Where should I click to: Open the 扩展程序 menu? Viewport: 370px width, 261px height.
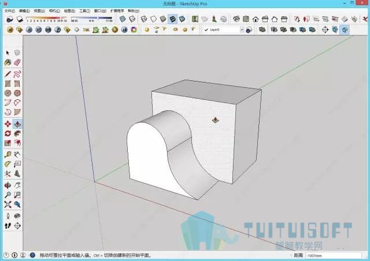[117, 11]
